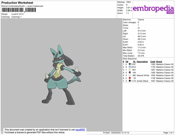This screenshot has height=135, width=175.
Task: Click the novaPDF link
Action: (80, 130)
